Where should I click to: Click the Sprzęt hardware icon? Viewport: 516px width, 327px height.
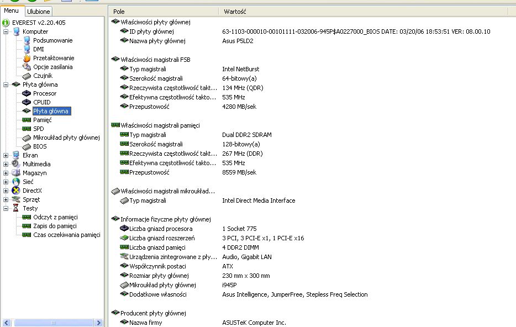click(x=16, y=199)
